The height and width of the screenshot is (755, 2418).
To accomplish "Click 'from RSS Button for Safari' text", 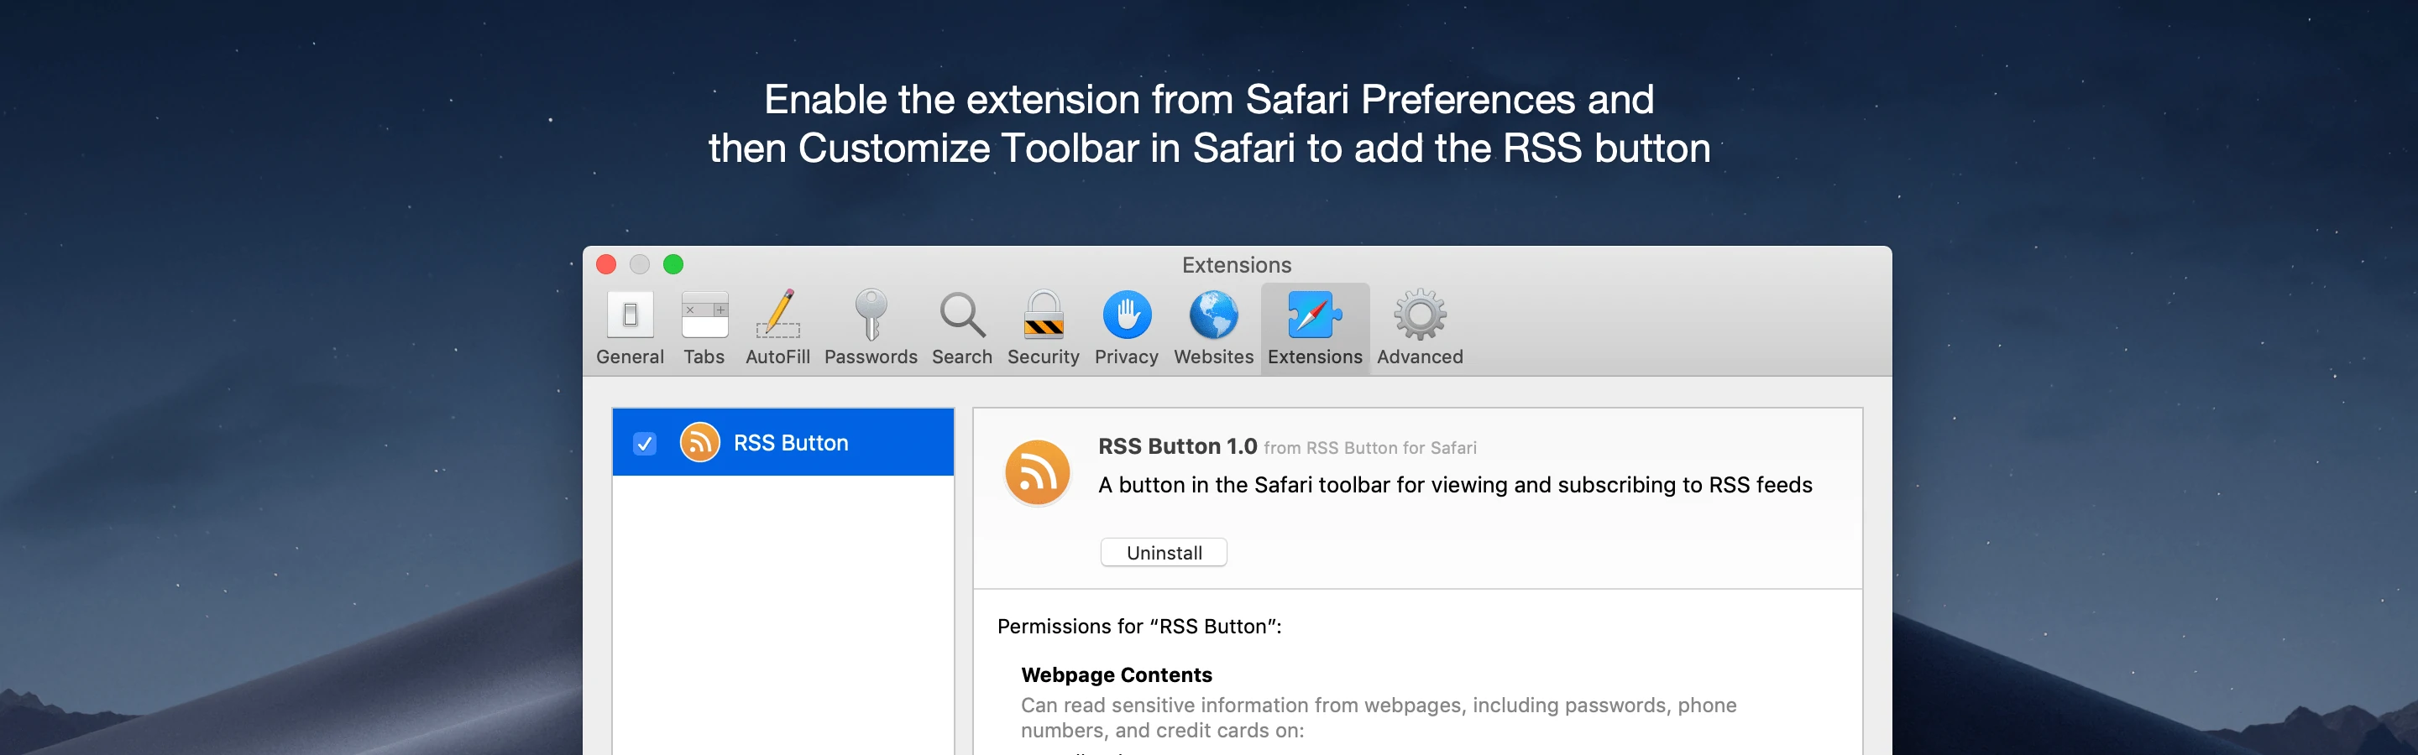I will pos(1369,448).
